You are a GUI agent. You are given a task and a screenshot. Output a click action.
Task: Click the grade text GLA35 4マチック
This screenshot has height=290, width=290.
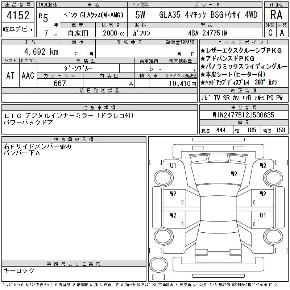pos(182,15)
